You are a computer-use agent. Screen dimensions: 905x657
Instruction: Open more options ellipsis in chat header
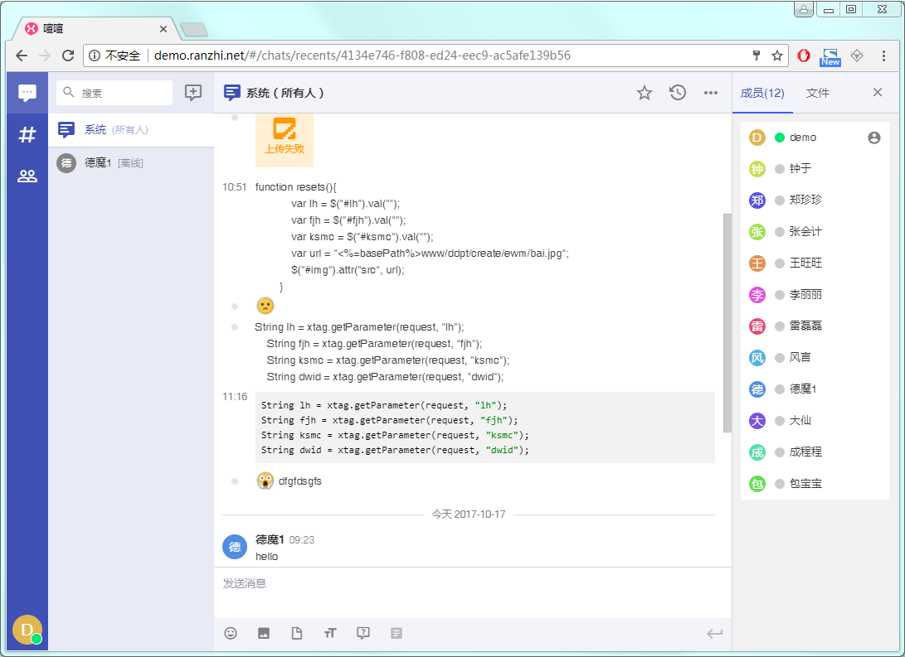tap(711, 93)
